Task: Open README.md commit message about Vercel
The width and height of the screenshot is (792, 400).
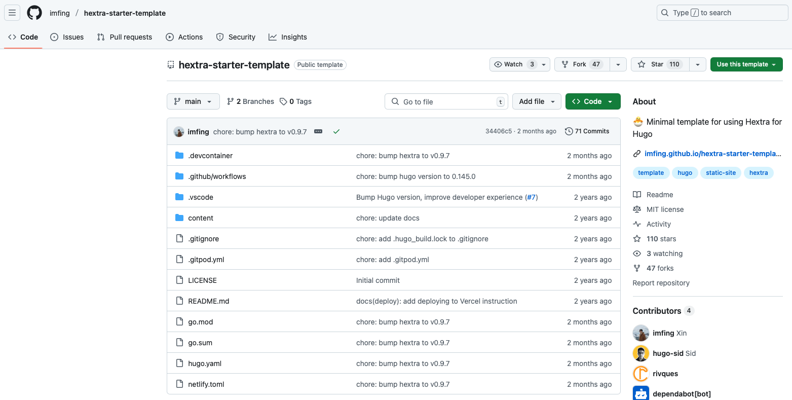Action: click(437, 301)
